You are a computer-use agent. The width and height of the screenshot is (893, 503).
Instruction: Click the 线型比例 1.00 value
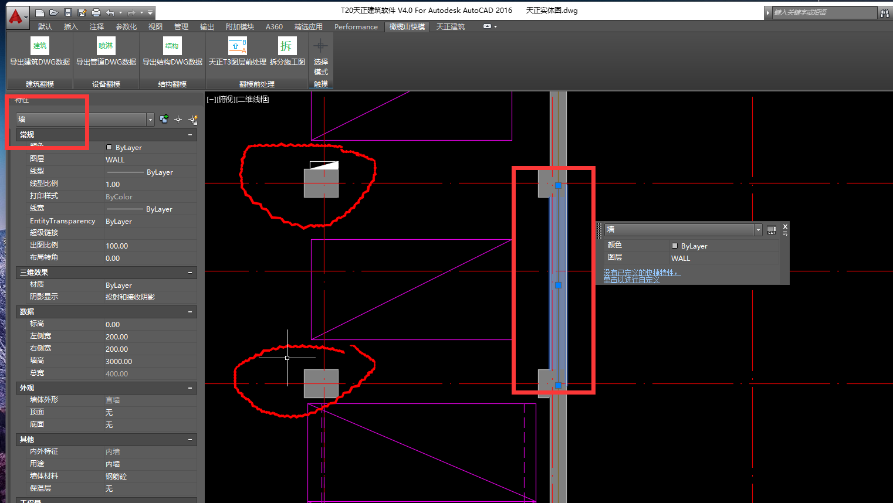(x=150, y=184)
